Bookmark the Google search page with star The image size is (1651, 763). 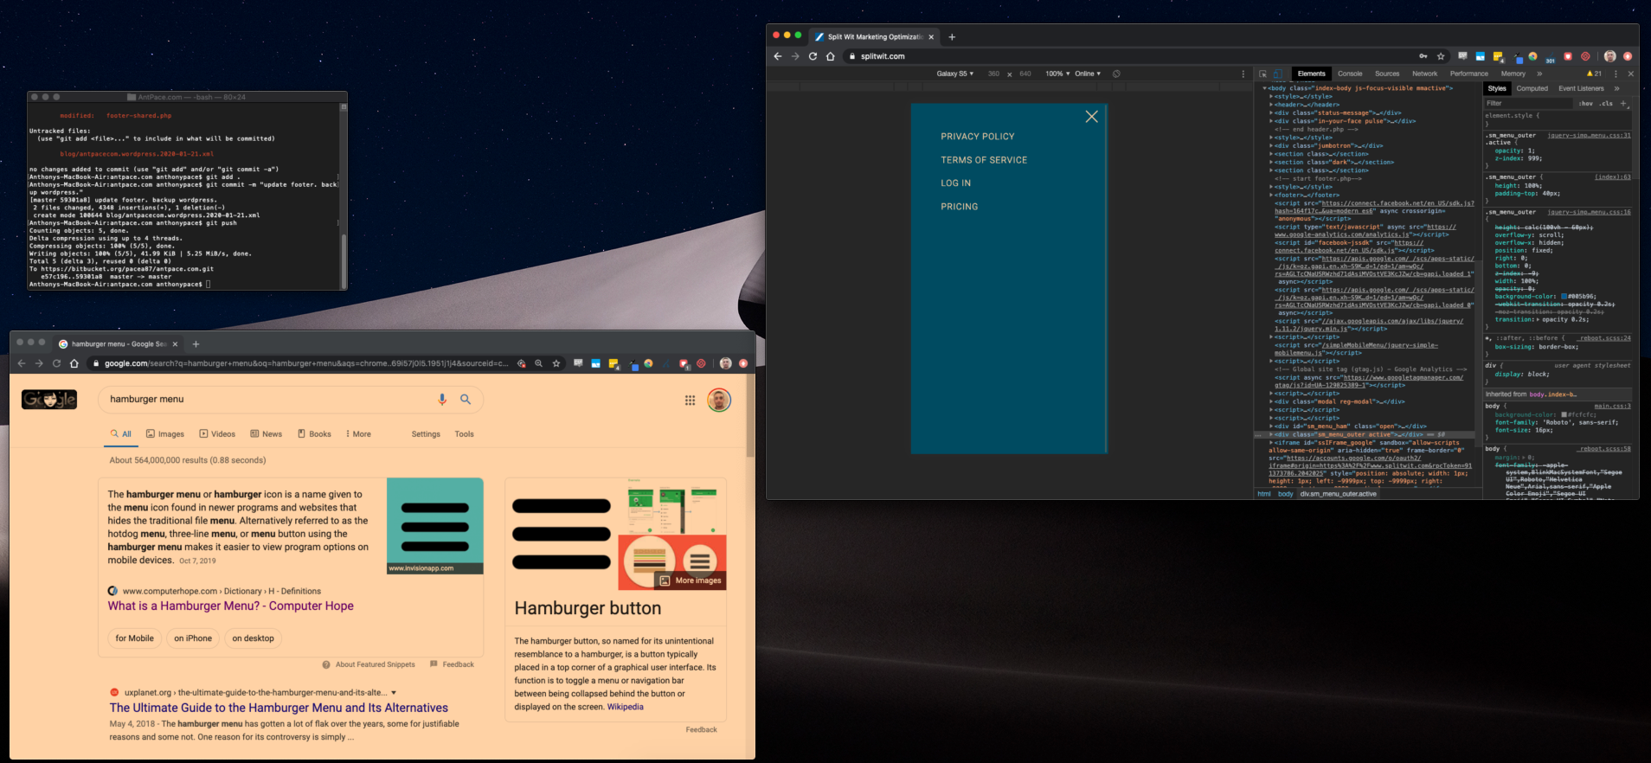(556, 363)
